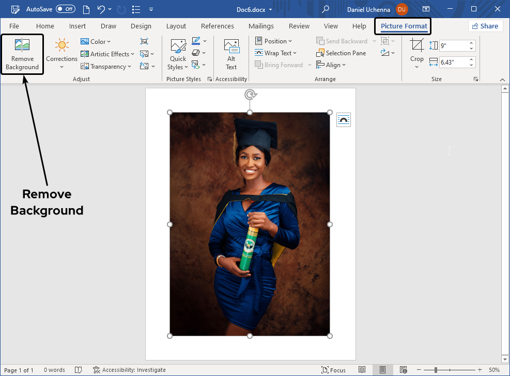Click the Picture Effects icon
This screenshot has width=510, height=376.
(196, 53)
